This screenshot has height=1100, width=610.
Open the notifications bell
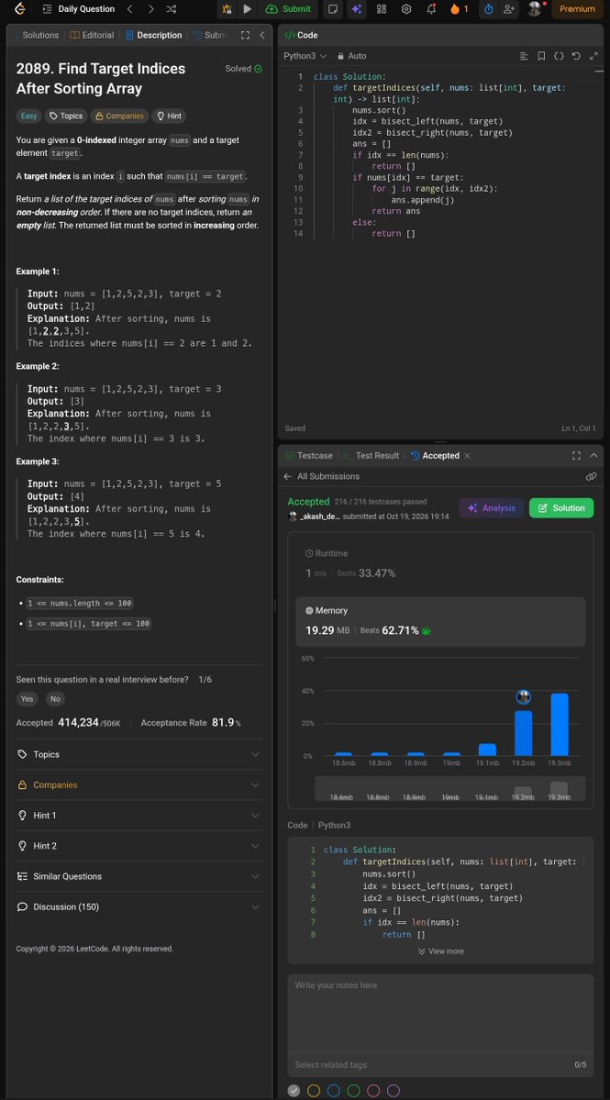(431, 9)
